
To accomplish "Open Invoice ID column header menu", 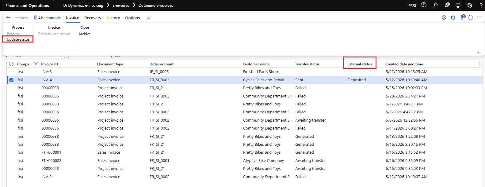I will click(x=49, y=64).
